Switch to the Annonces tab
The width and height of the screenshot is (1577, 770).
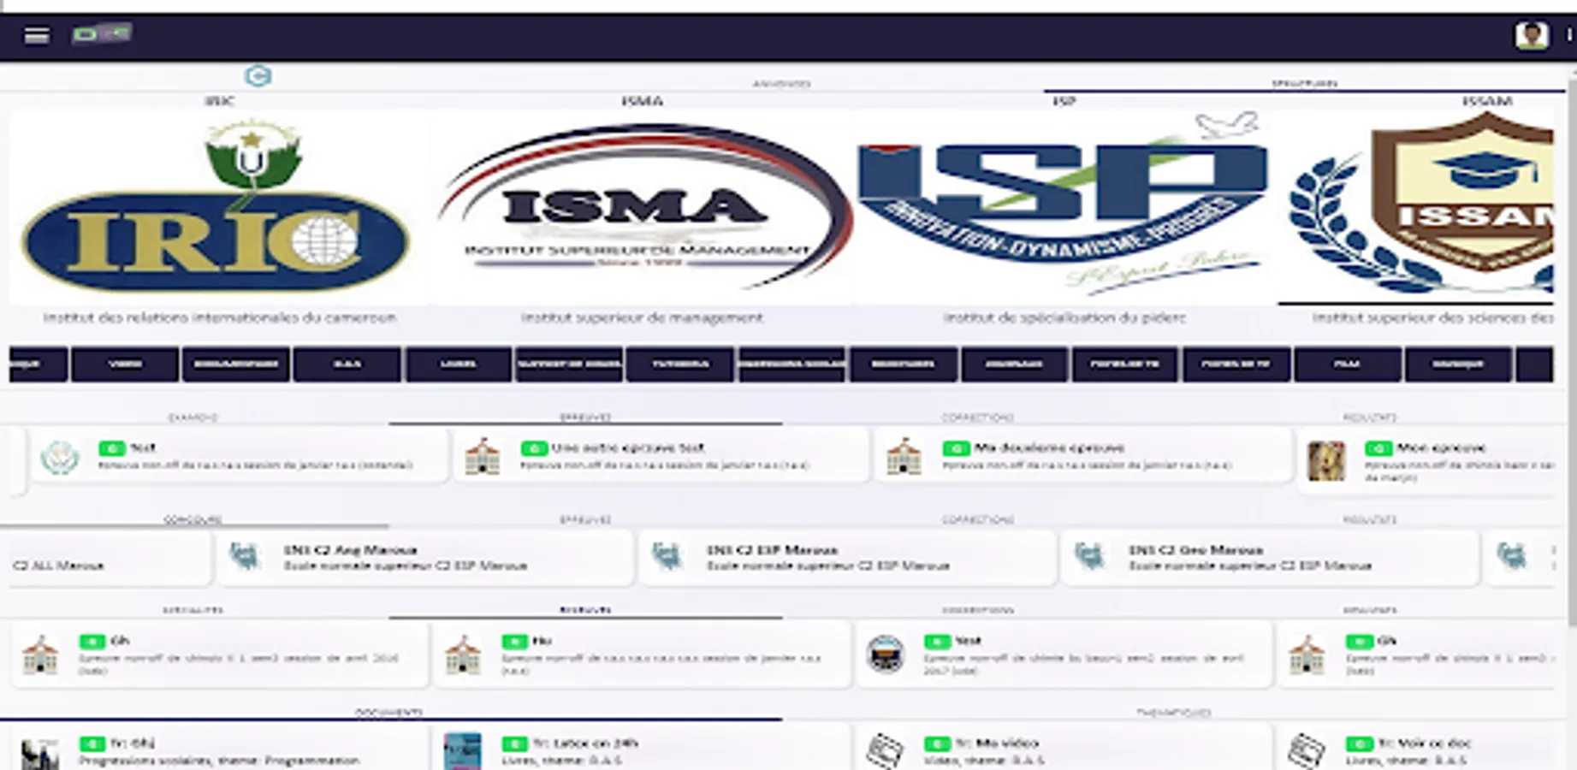[781, 83]
